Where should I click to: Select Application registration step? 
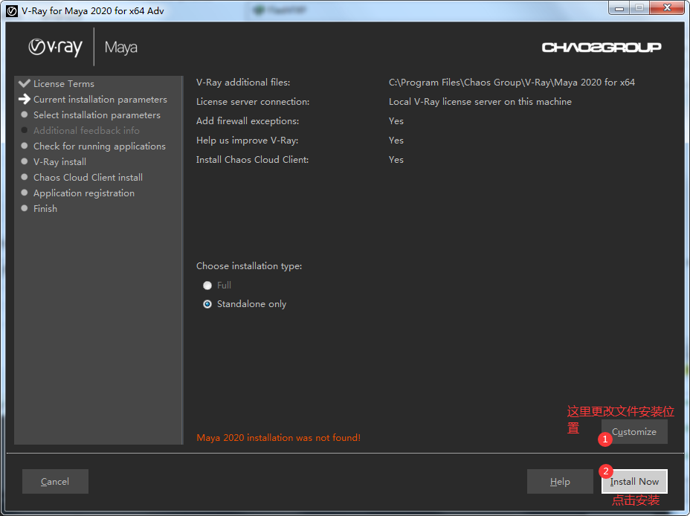click(x=84, y=193)
